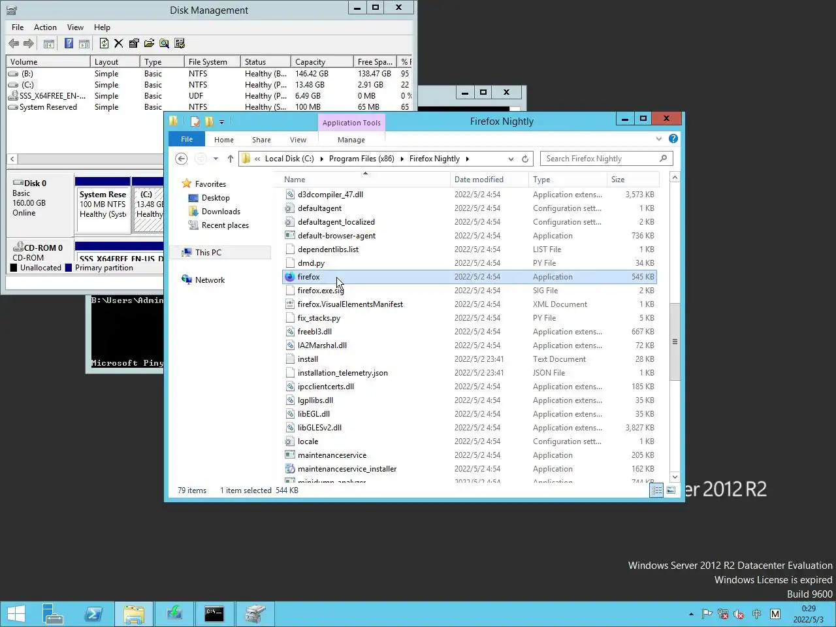Image resolution: width=836 pixels, height=627 pixels.
Task: Open the Manage ribbon tab
Action: 351,140
